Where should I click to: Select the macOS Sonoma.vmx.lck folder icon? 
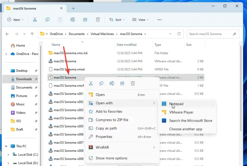click(x=50, y=53)
